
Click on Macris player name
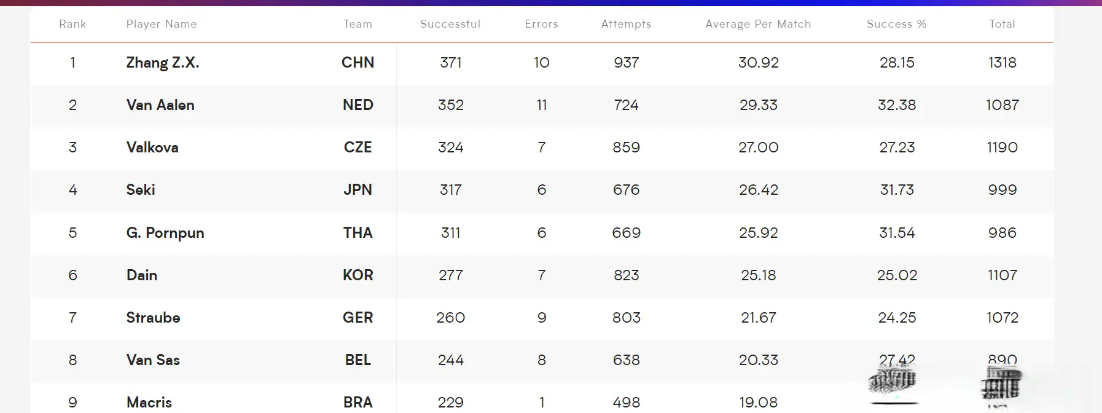click(x=149, y=402)
